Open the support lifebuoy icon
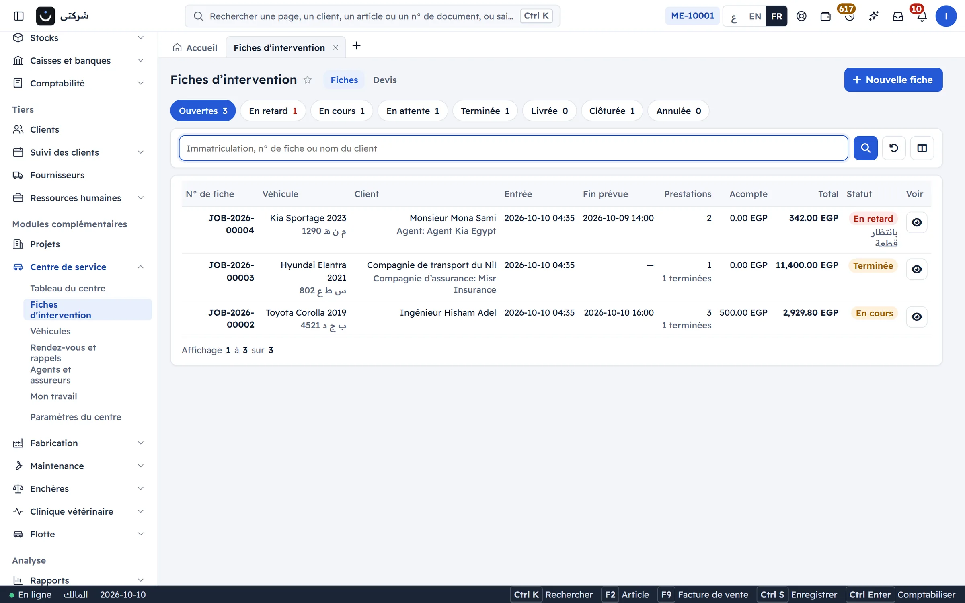965x603 pixels. (x=801, y=16)
